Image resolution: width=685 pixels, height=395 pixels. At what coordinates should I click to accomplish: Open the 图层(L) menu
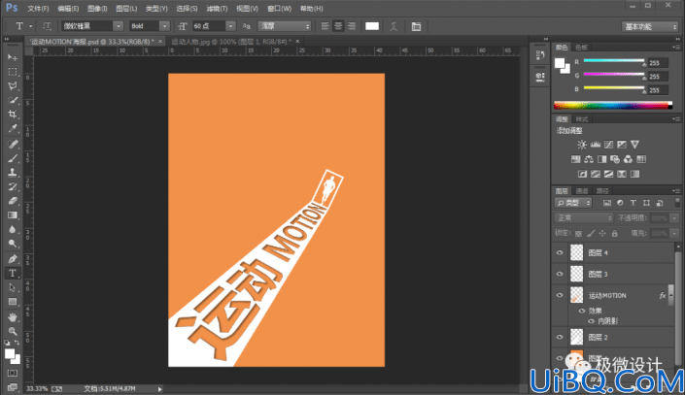[126, 9]
